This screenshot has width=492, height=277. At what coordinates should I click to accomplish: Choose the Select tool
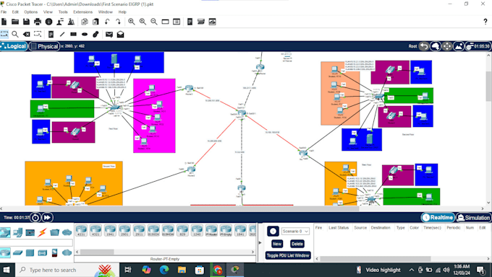click(4, 34)
